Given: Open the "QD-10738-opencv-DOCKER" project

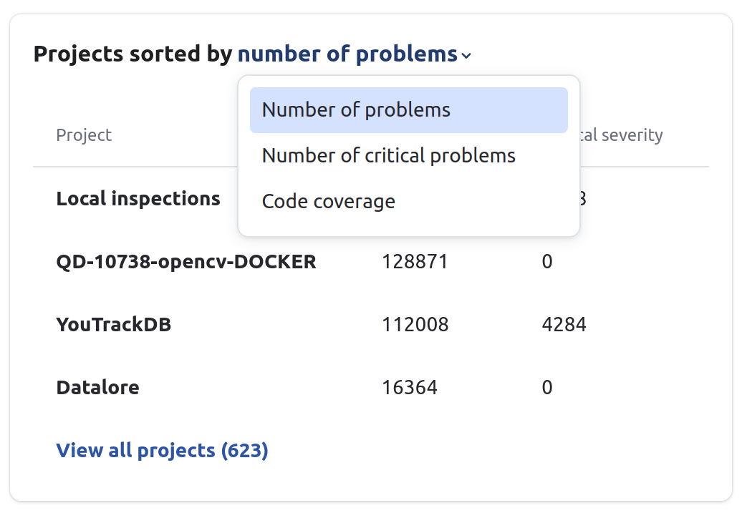Looking at the screenshot, I should point(186,261).
